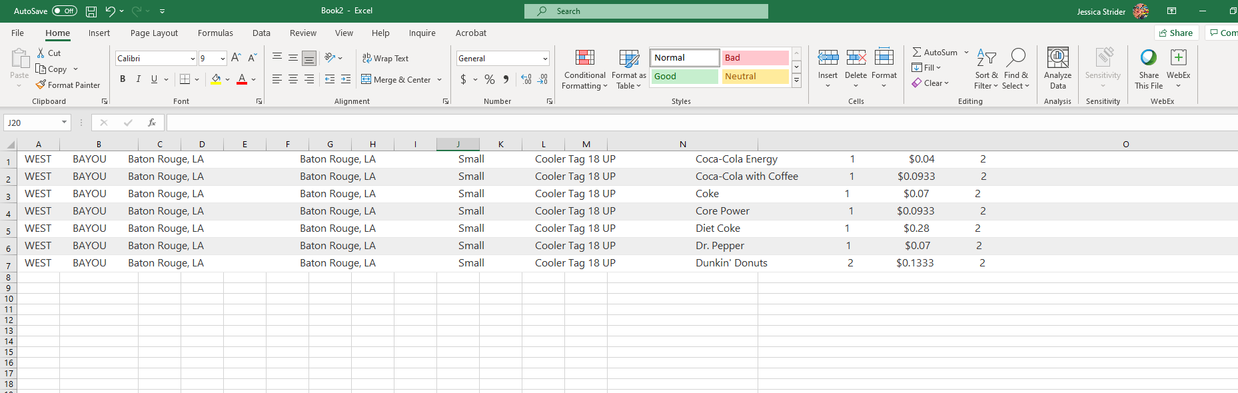Click Decrease Decimal icon
This screenshot has width=1238, height=393.
543,79
